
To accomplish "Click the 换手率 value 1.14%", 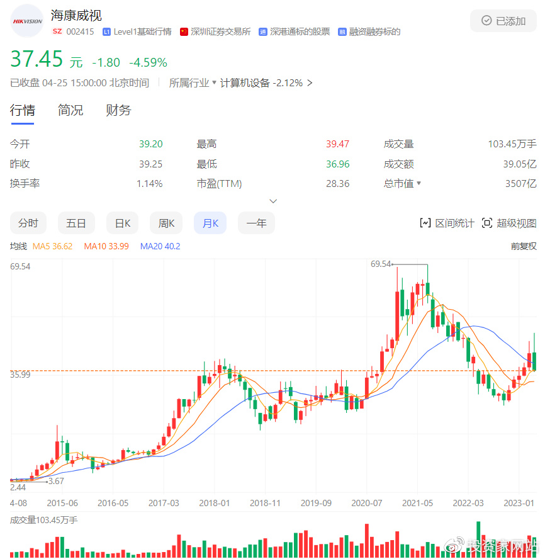I will tap(149, 184).
